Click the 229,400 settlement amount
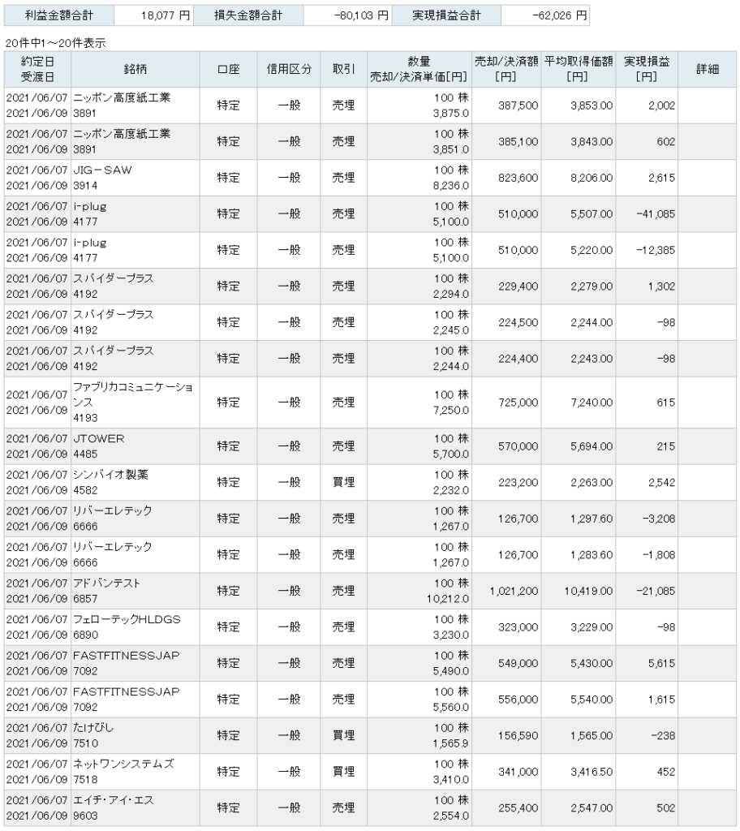 (x=518, y=286)
